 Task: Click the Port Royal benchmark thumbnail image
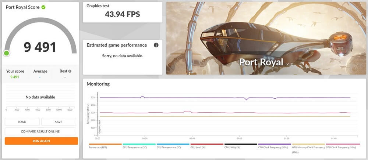(x=266, y=38)
